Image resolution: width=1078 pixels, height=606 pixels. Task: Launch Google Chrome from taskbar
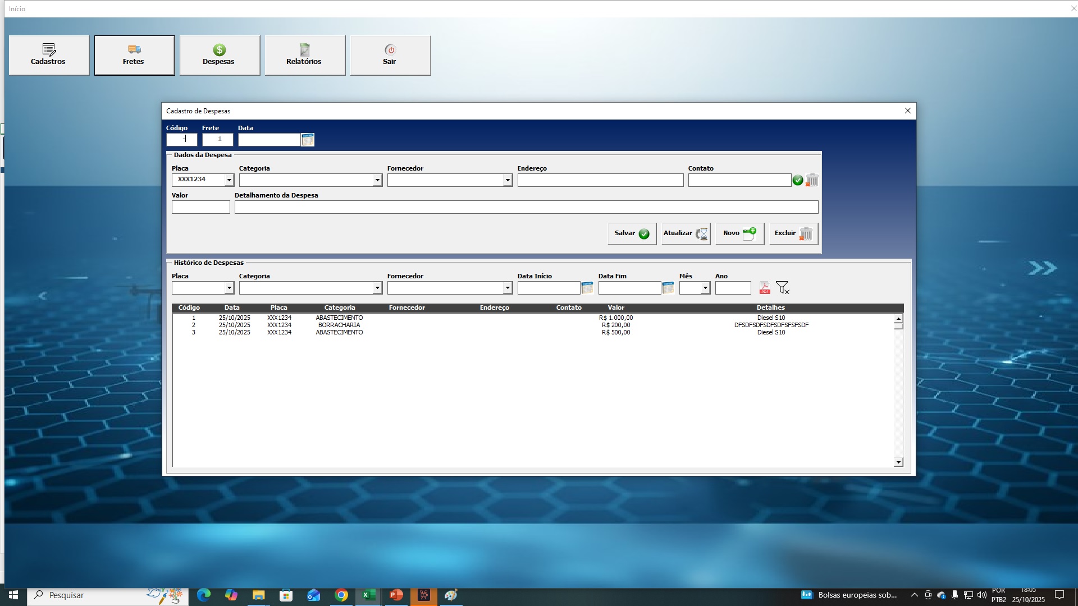pos(341,595)
